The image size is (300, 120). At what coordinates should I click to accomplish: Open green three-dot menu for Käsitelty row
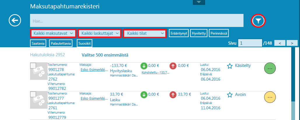pyautogui.click(x=270, y=68)
